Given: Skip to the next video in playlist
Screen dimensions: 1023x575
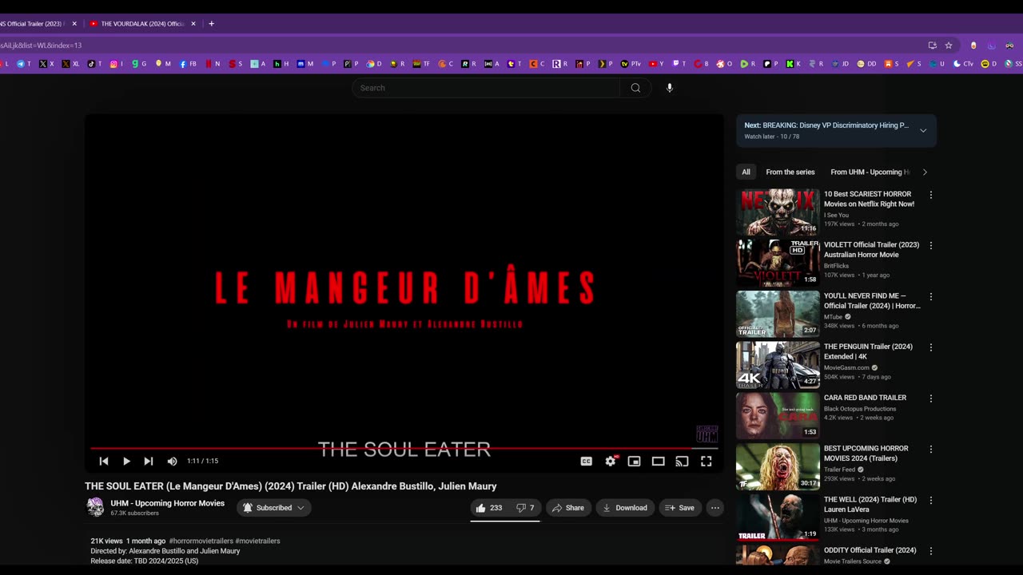Looking at the screenshot, I should coord(149,461).
